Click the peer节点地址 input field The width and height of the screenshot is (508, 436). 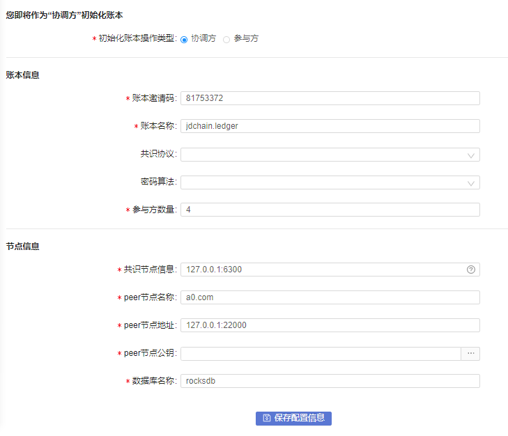tap(330, 325)
